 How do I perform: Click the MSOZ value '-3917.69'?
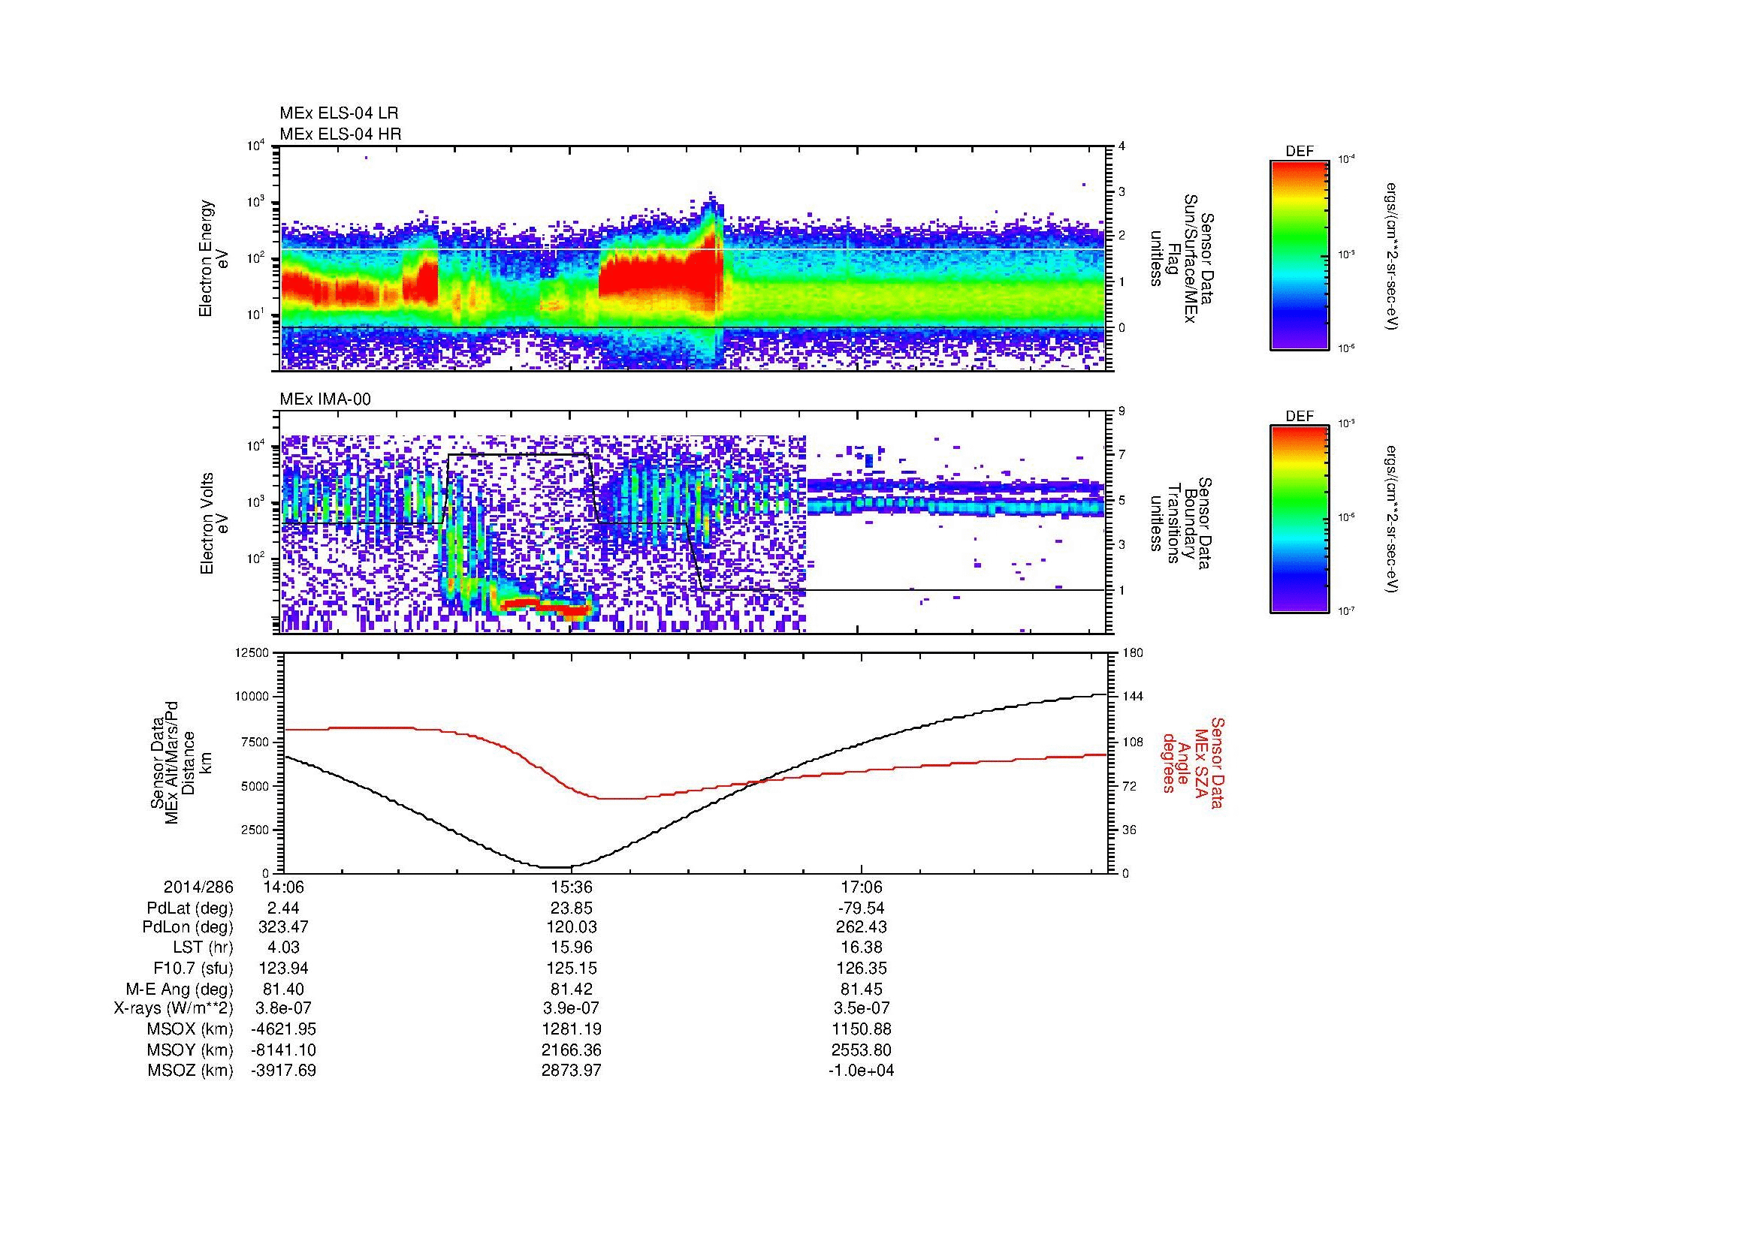coord(283,1071)
